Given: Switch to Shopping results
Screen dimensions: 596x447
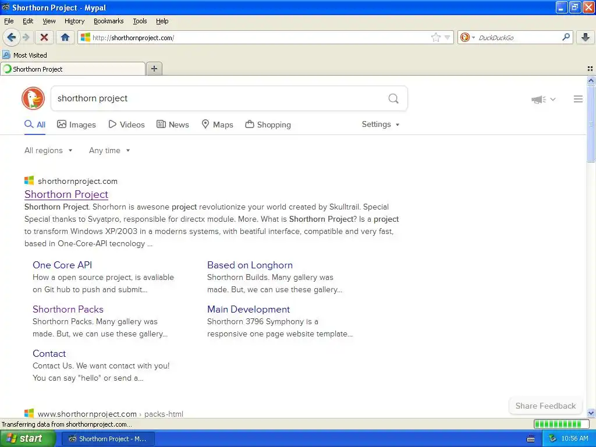Looking at the screenshot, I should click(268, 125).
